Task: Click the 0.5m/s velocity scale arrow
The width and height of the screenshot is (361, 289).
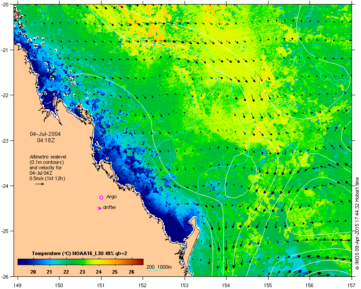Action: pos(40,184)
